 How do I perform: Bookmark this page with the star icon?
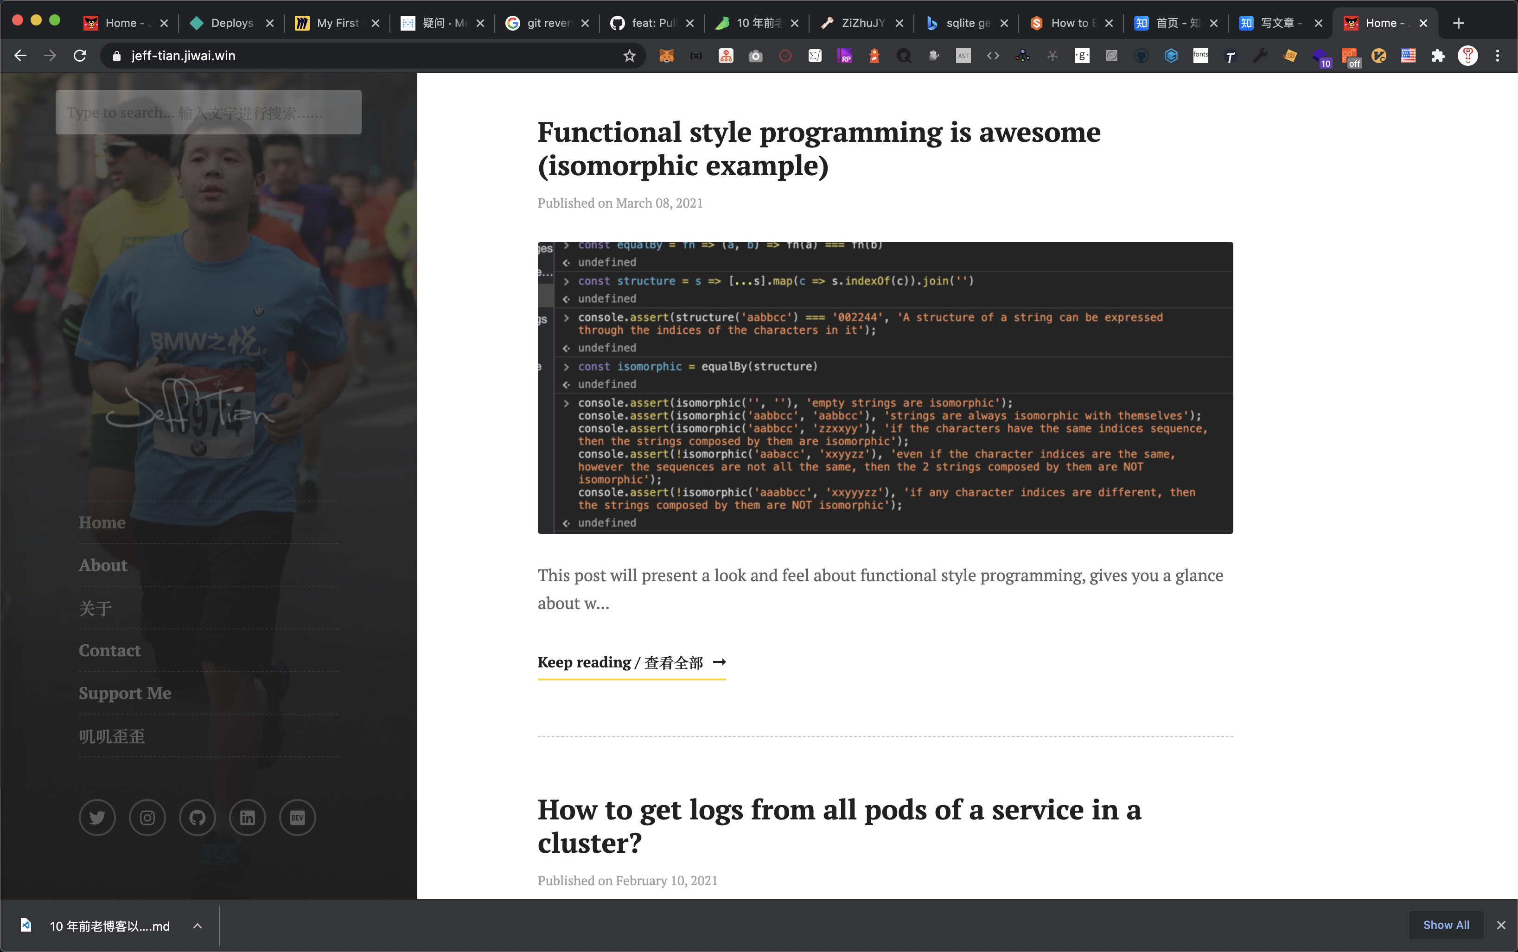(x=629, y=56)
